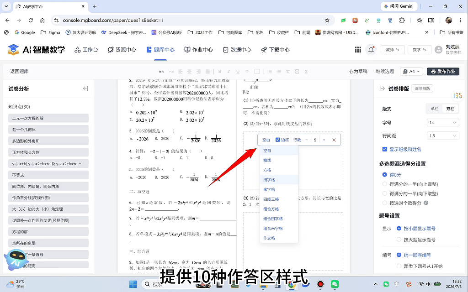
Task: Choose 方格 answer style
Action: (x=279, y=170)
